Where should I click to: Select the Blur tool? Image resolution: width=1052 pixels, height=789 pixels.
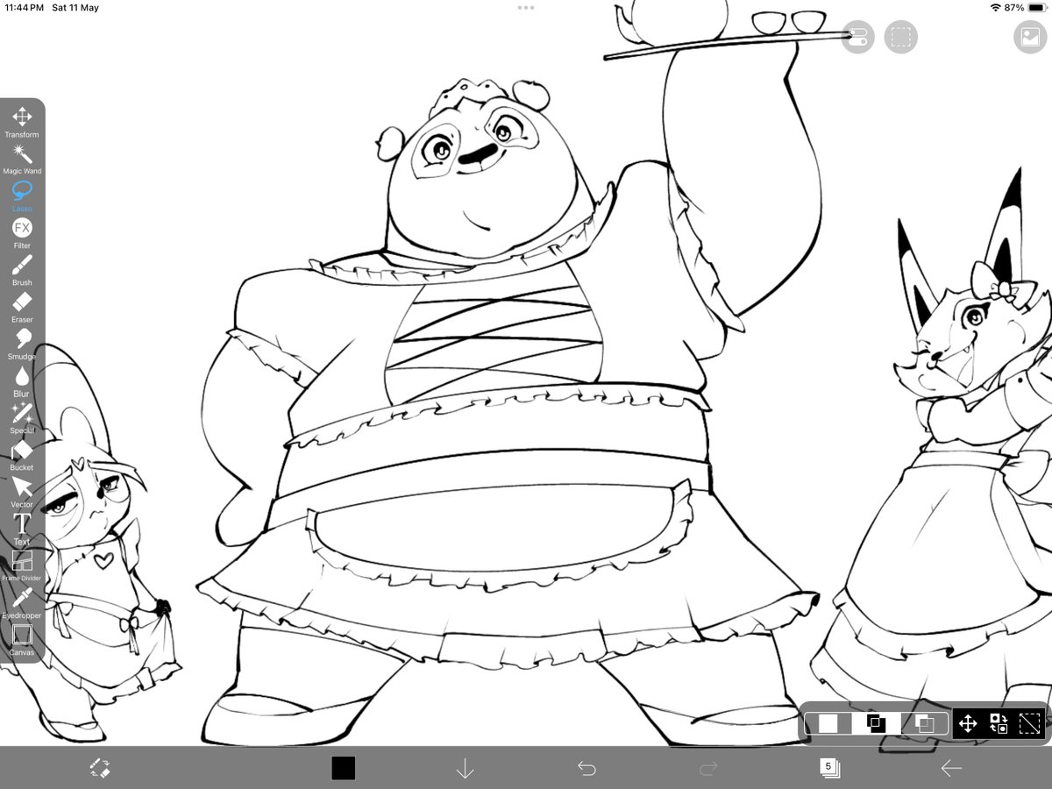click(x=22, y=381)
